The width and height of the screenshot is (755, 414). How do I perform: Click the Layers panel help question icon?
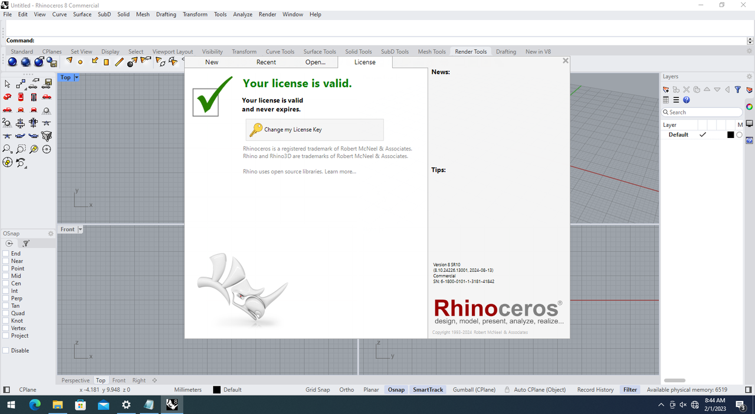click(687, 100)
